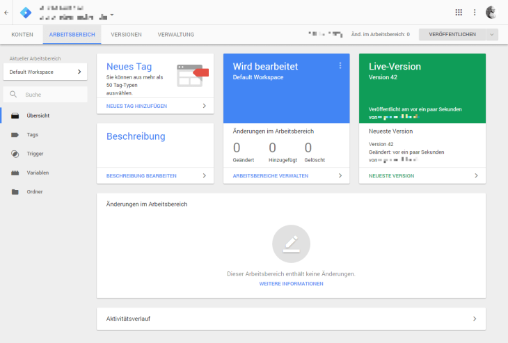Open the account container dropdown arrow
The height and width of the screenshot is (343, 508).
tap(112, 15)
